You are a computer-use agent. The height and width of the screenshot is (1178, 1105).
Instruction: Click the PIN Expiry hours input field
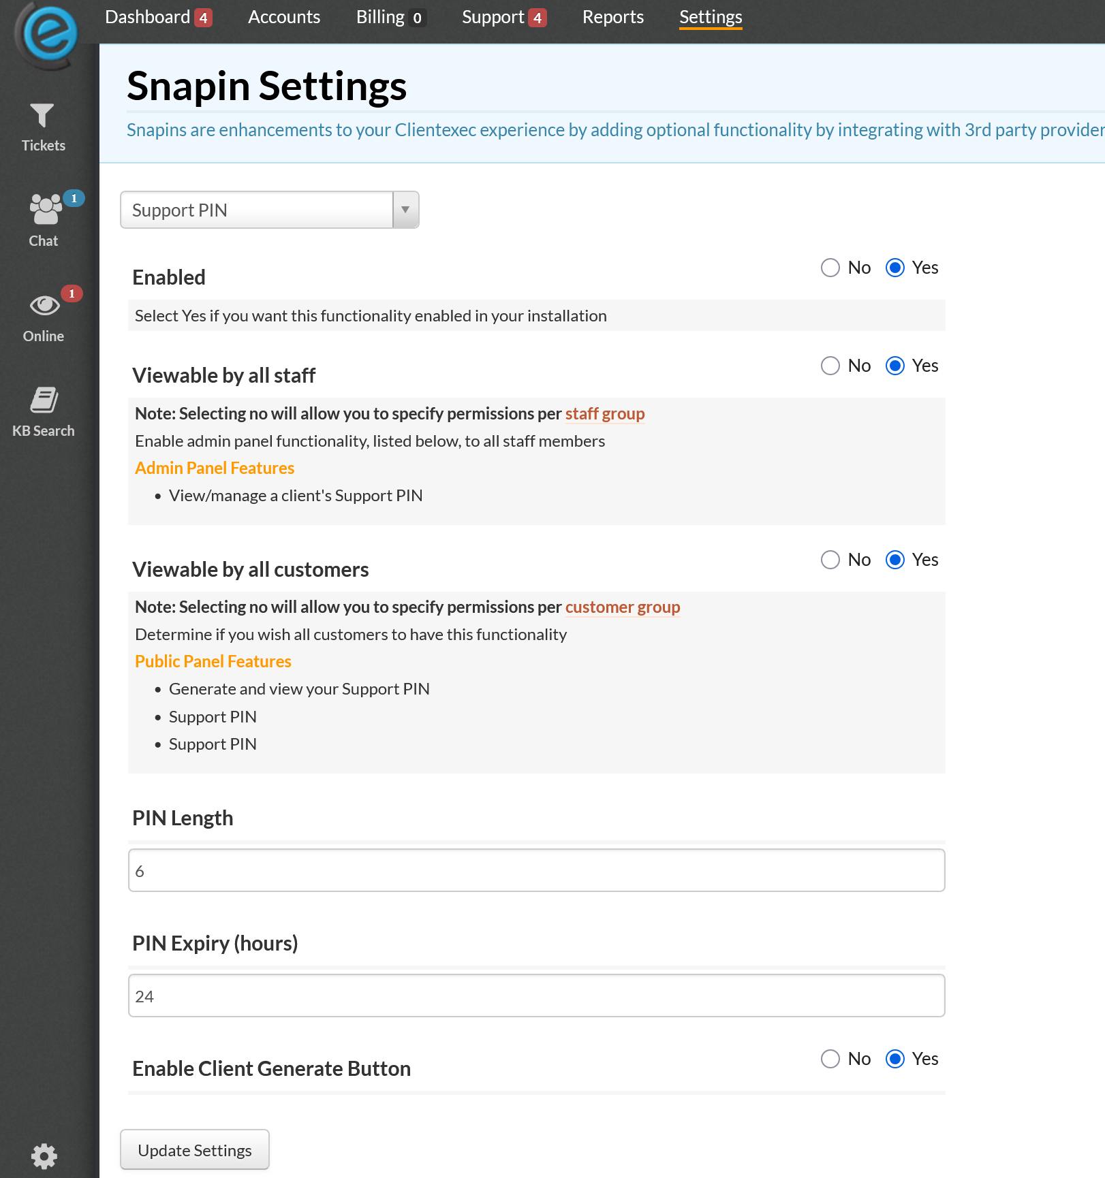[x=537, y=996]
